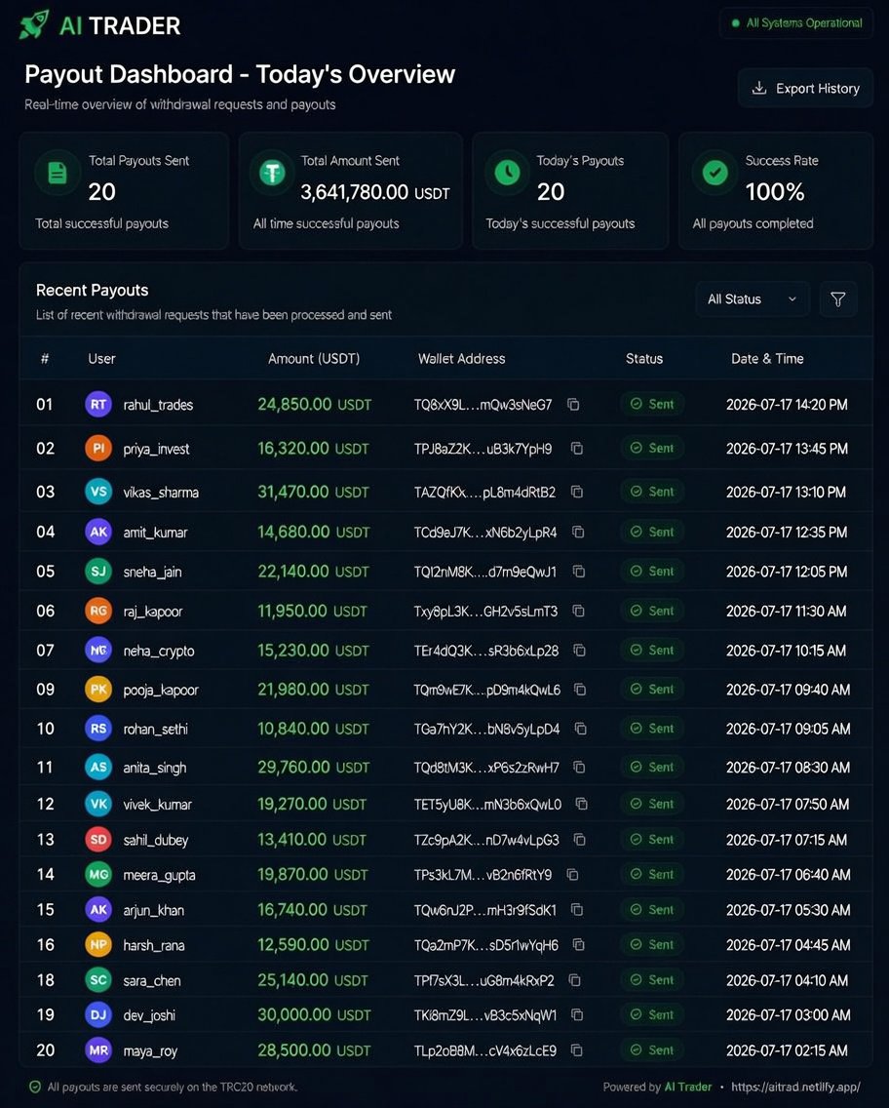Click the clock icon on Today's Payouts
The image size is (889, 1108).
pyautogui.click(x=507, y=173)
